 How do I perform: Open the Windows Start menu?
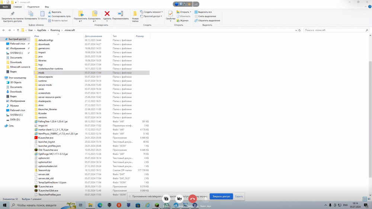[x=4, y=205]
